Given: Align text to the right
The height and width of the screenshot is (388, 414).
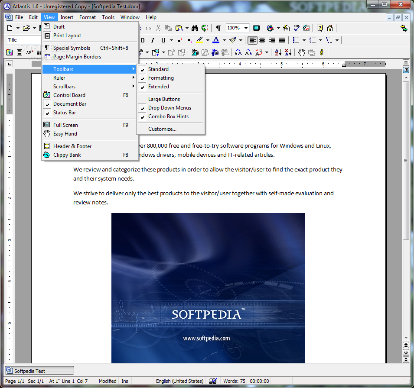Looking at the screenshot, I should pos(272,40).
